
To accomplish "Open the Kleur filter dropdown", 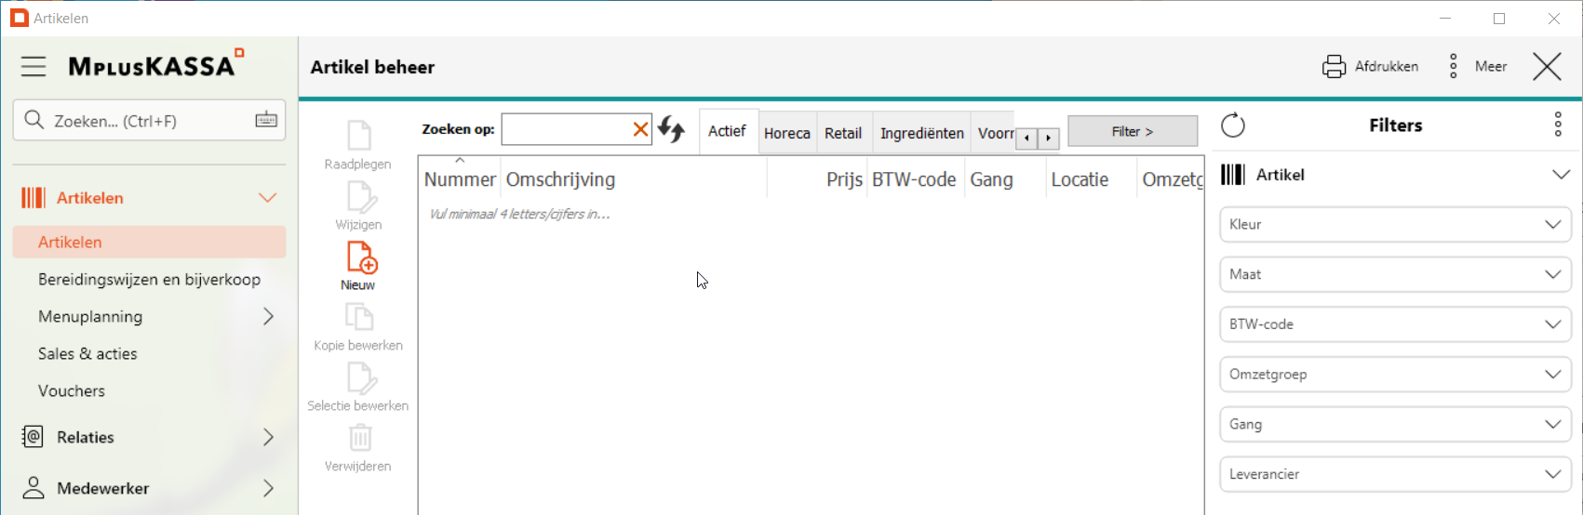I will tap(1394, 225).
